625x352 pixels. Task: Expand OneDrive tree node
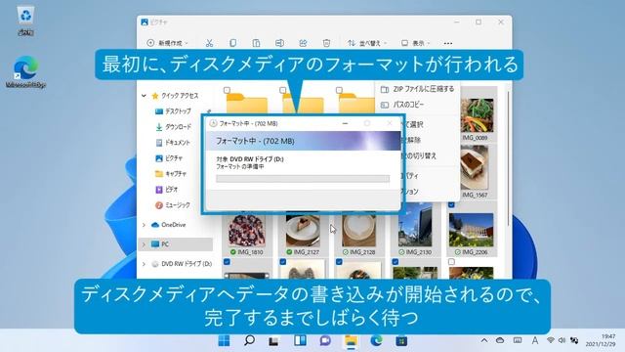click(x=144, y=225)
